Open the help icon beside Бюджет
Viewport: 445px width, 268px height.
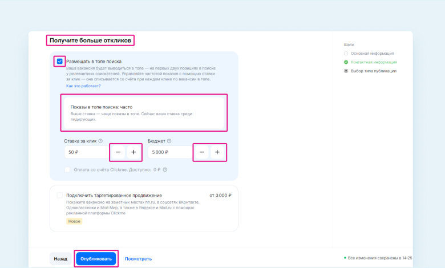pyautogui.click(x=169, y=141)
